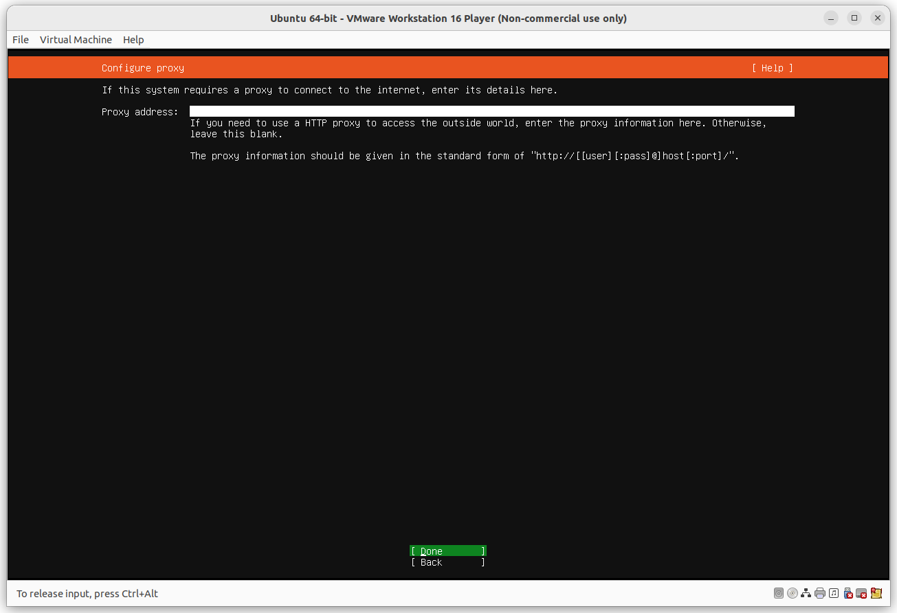This screenshot has width=897, height=613.
Task: Open the File menu
Action: (x=20, y=39)
